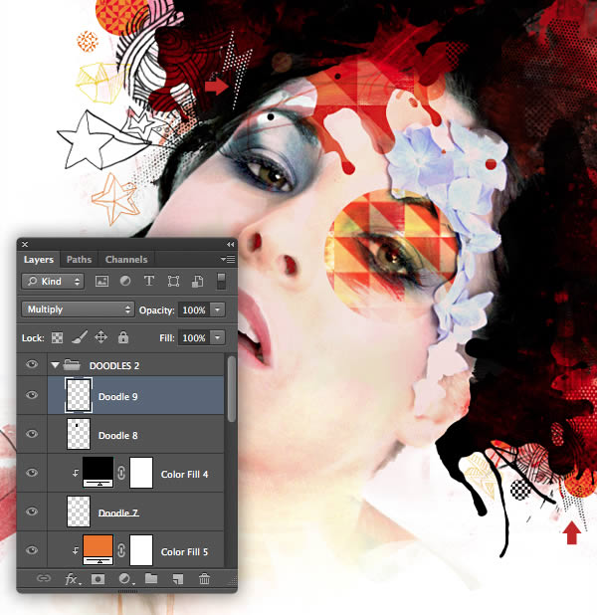Viewport: 597px width, 615px height.
Task: Click mask link icon on Color Fill 5
Action: (121, 550)
